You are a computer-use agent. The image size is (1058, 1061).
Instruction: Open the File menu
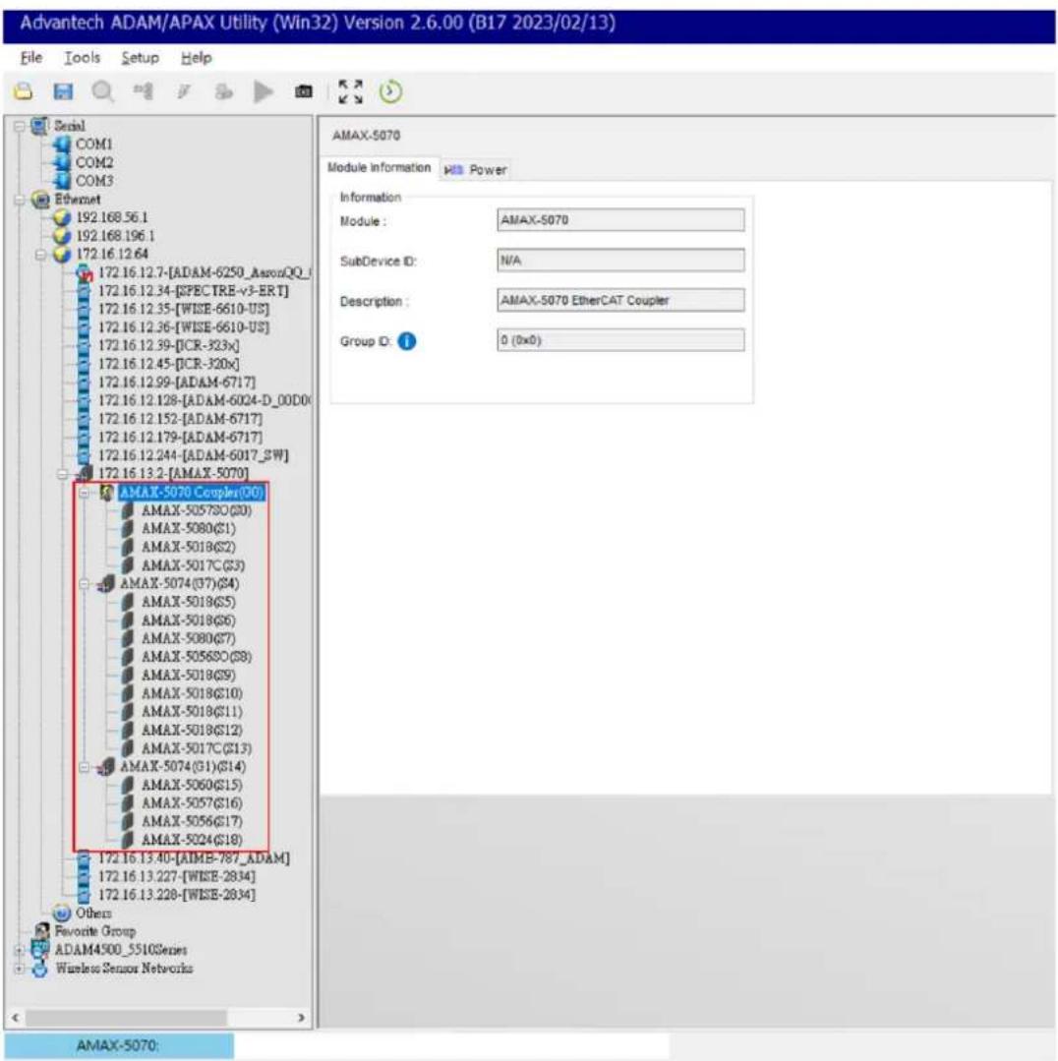31,58
